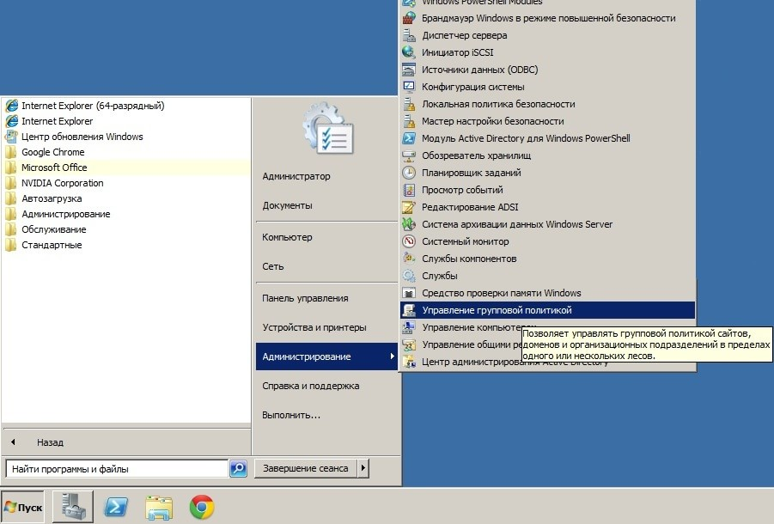Expand the Администрирование submenu arrow
Viewport: 774px width, 524px height.
tap(392, 356)
